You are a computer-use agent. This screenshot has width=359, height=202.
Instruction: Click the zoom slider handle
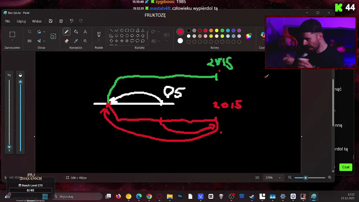[x=306, y=178]
